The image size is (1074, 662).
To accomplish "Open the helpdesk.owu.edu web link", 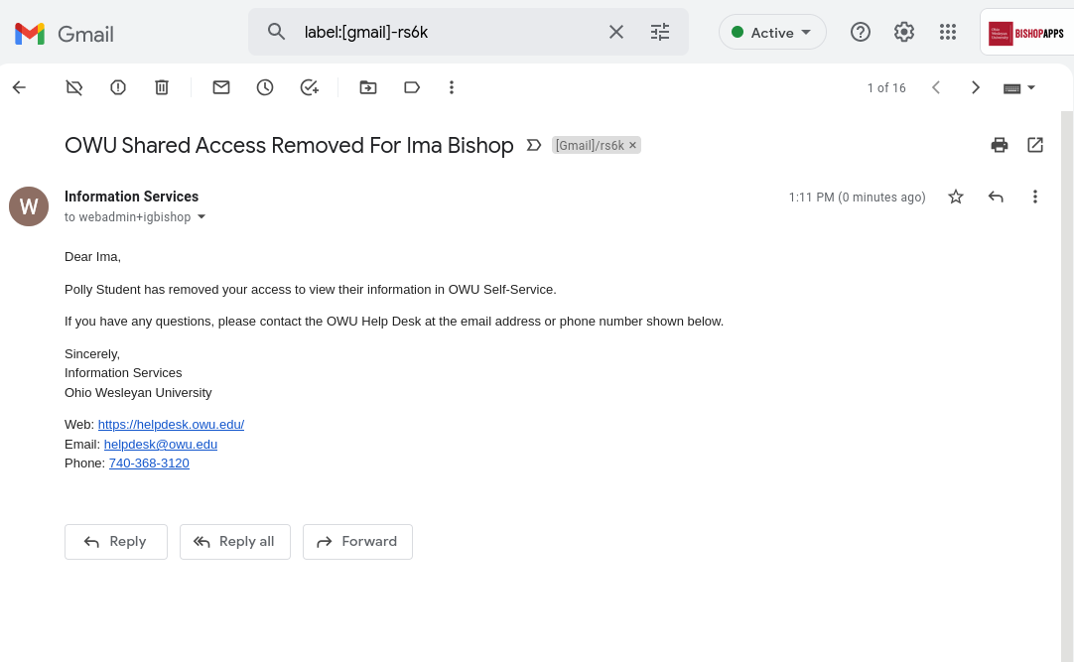I will coord(172,425).
